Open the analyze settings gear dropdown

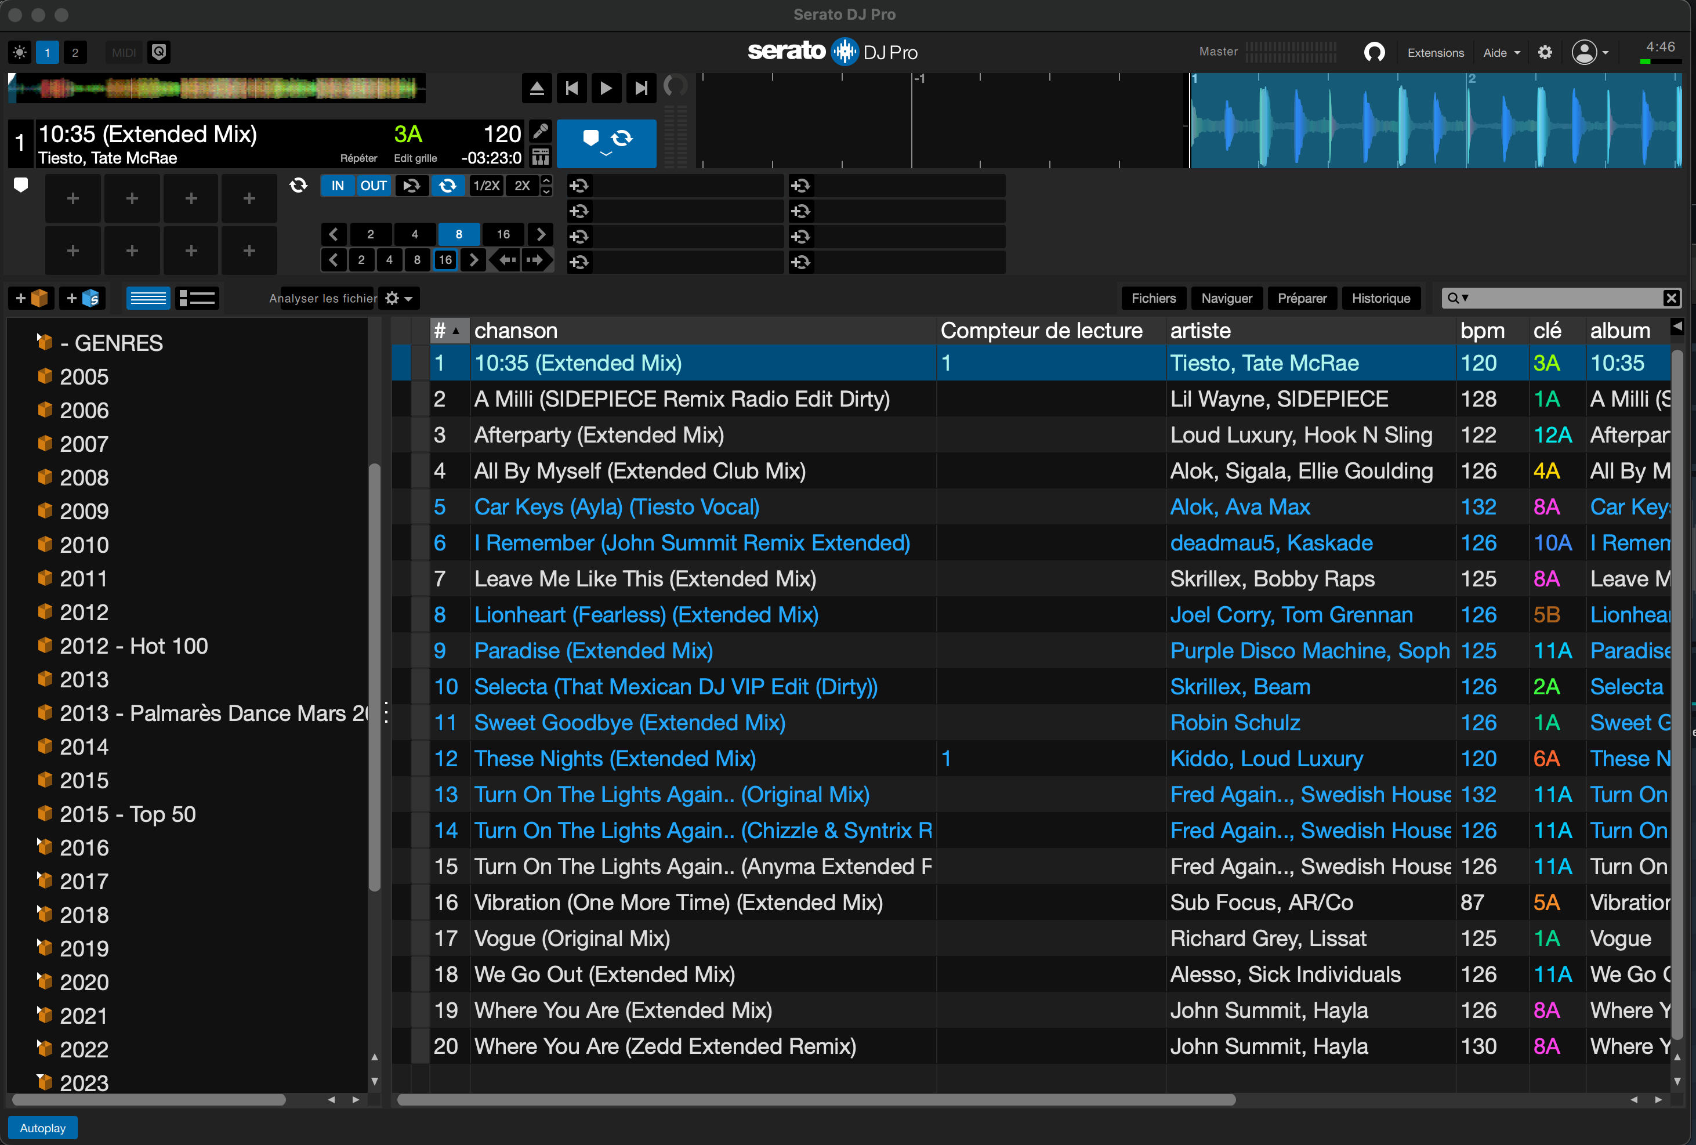(398, 299)
